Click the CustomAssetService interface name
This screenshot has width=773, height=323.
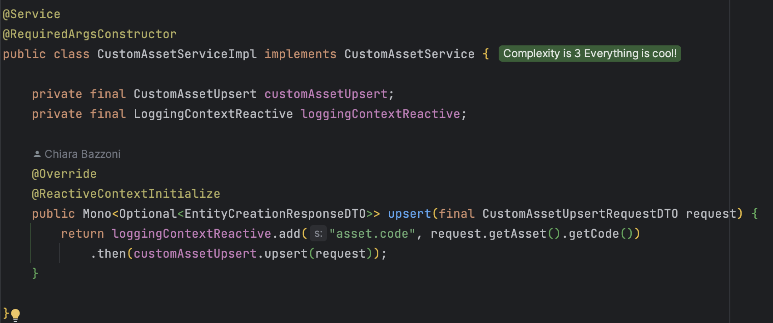410,54
